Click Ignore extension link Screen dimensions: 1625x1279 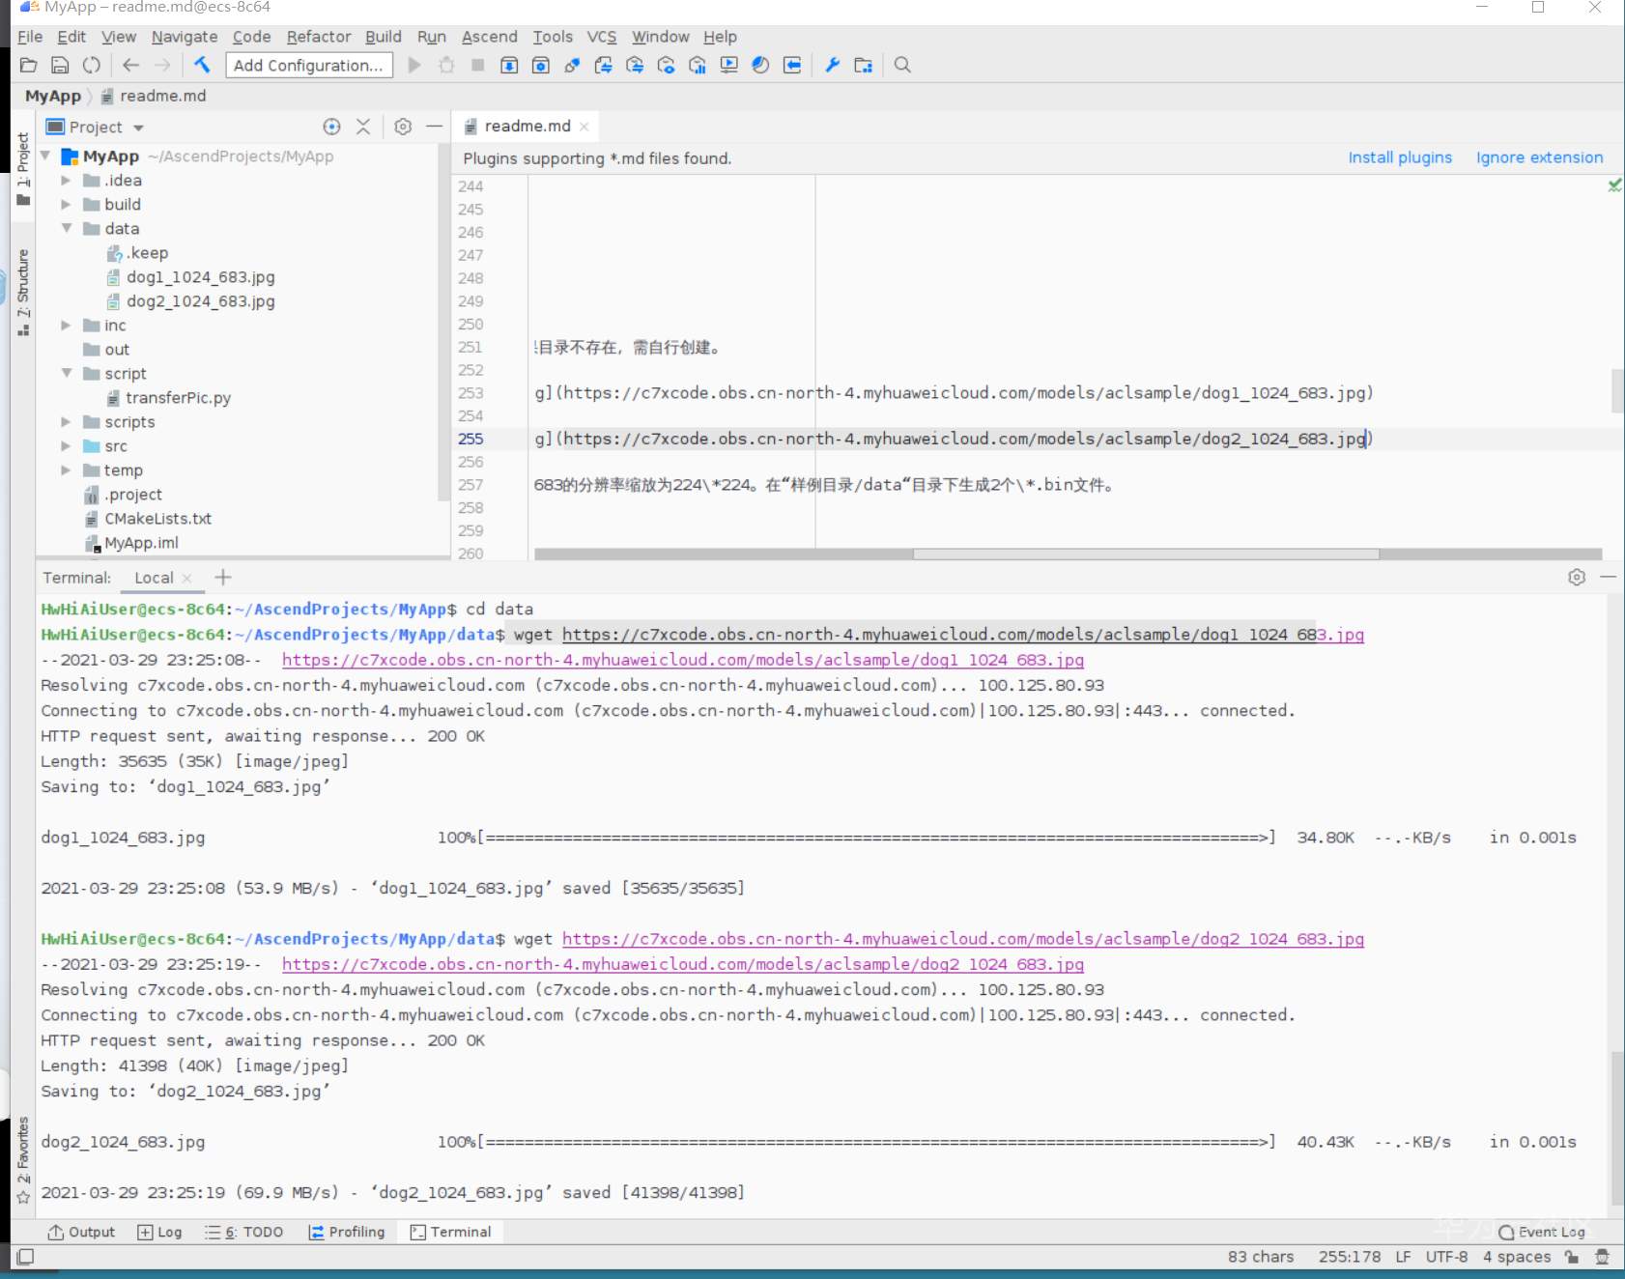tap(1540, 157)
